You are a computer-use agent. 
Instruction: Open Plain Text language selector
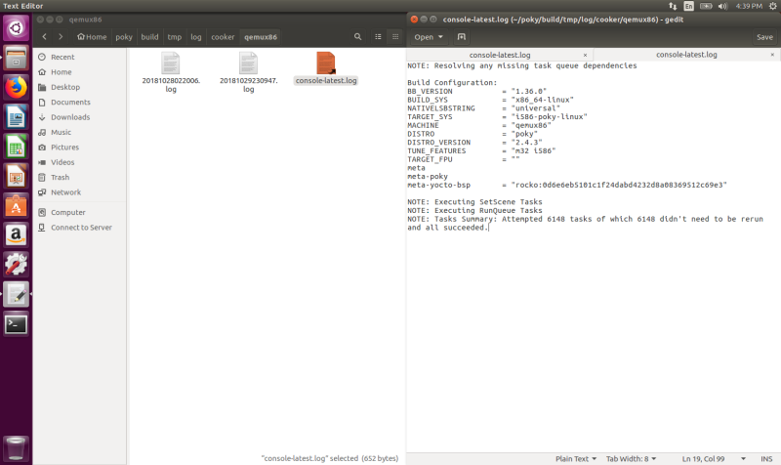(576, 458)
